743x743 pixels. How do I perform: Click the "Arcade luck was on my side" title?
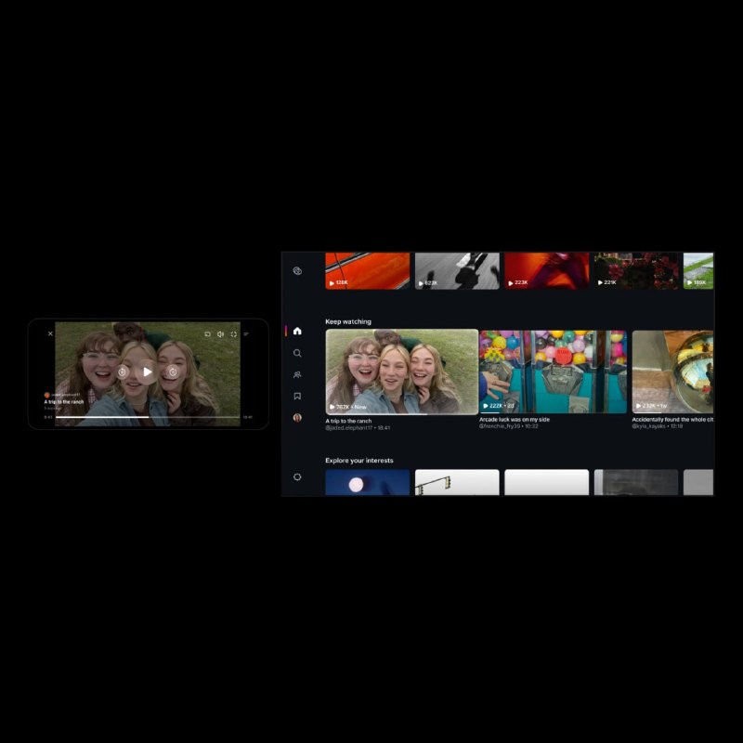(x=515, y=420)
